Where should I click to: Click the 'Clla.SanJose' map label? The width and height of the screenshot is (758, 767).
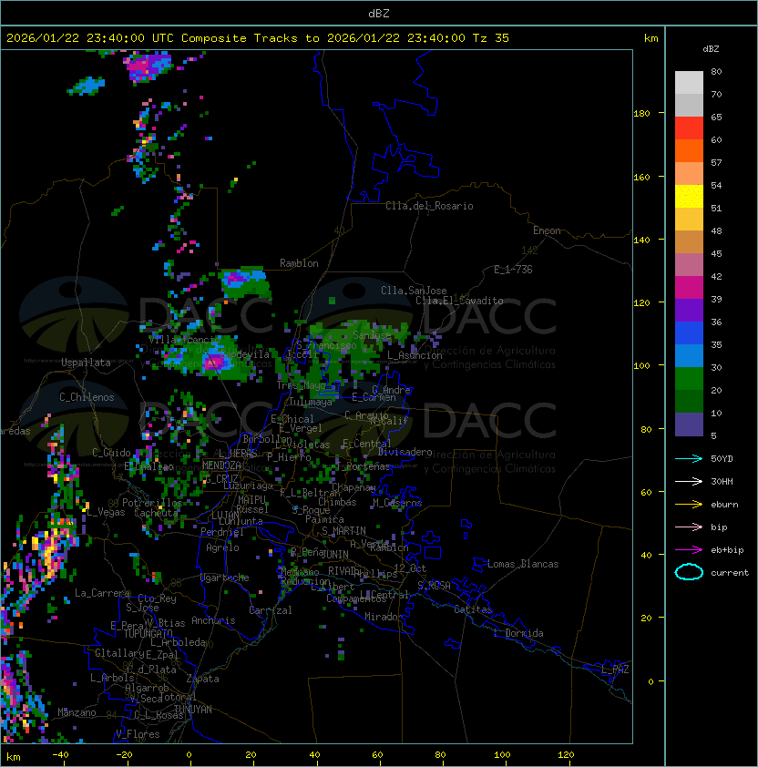[414, 291]
